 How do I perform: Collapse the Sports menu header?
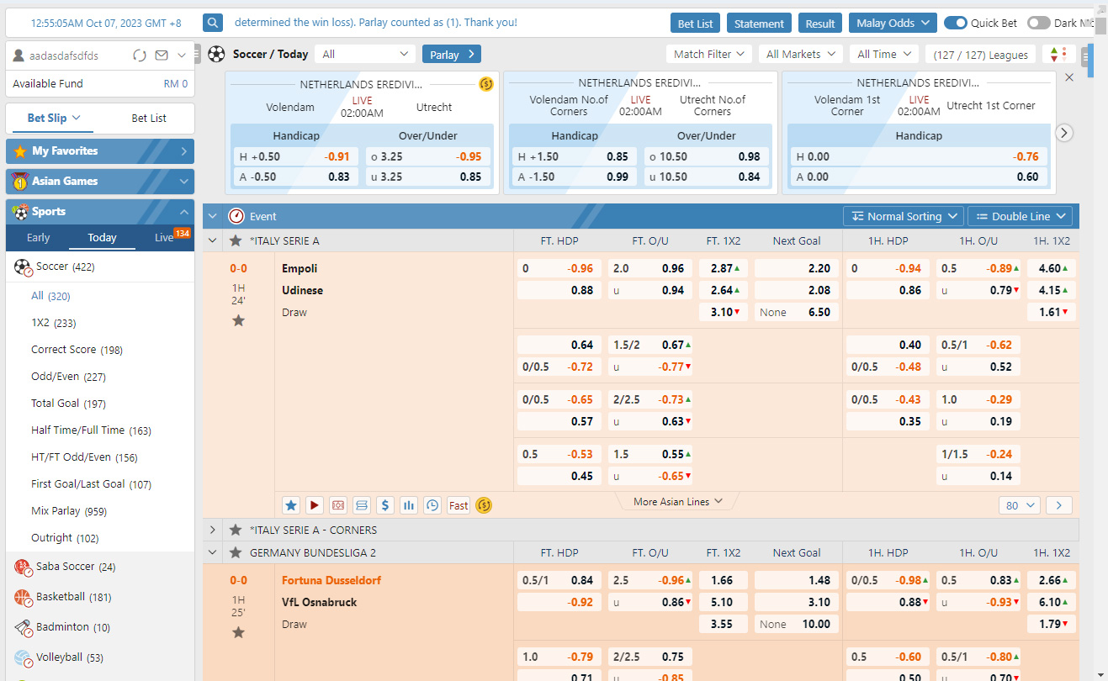(x=100, y=212)
